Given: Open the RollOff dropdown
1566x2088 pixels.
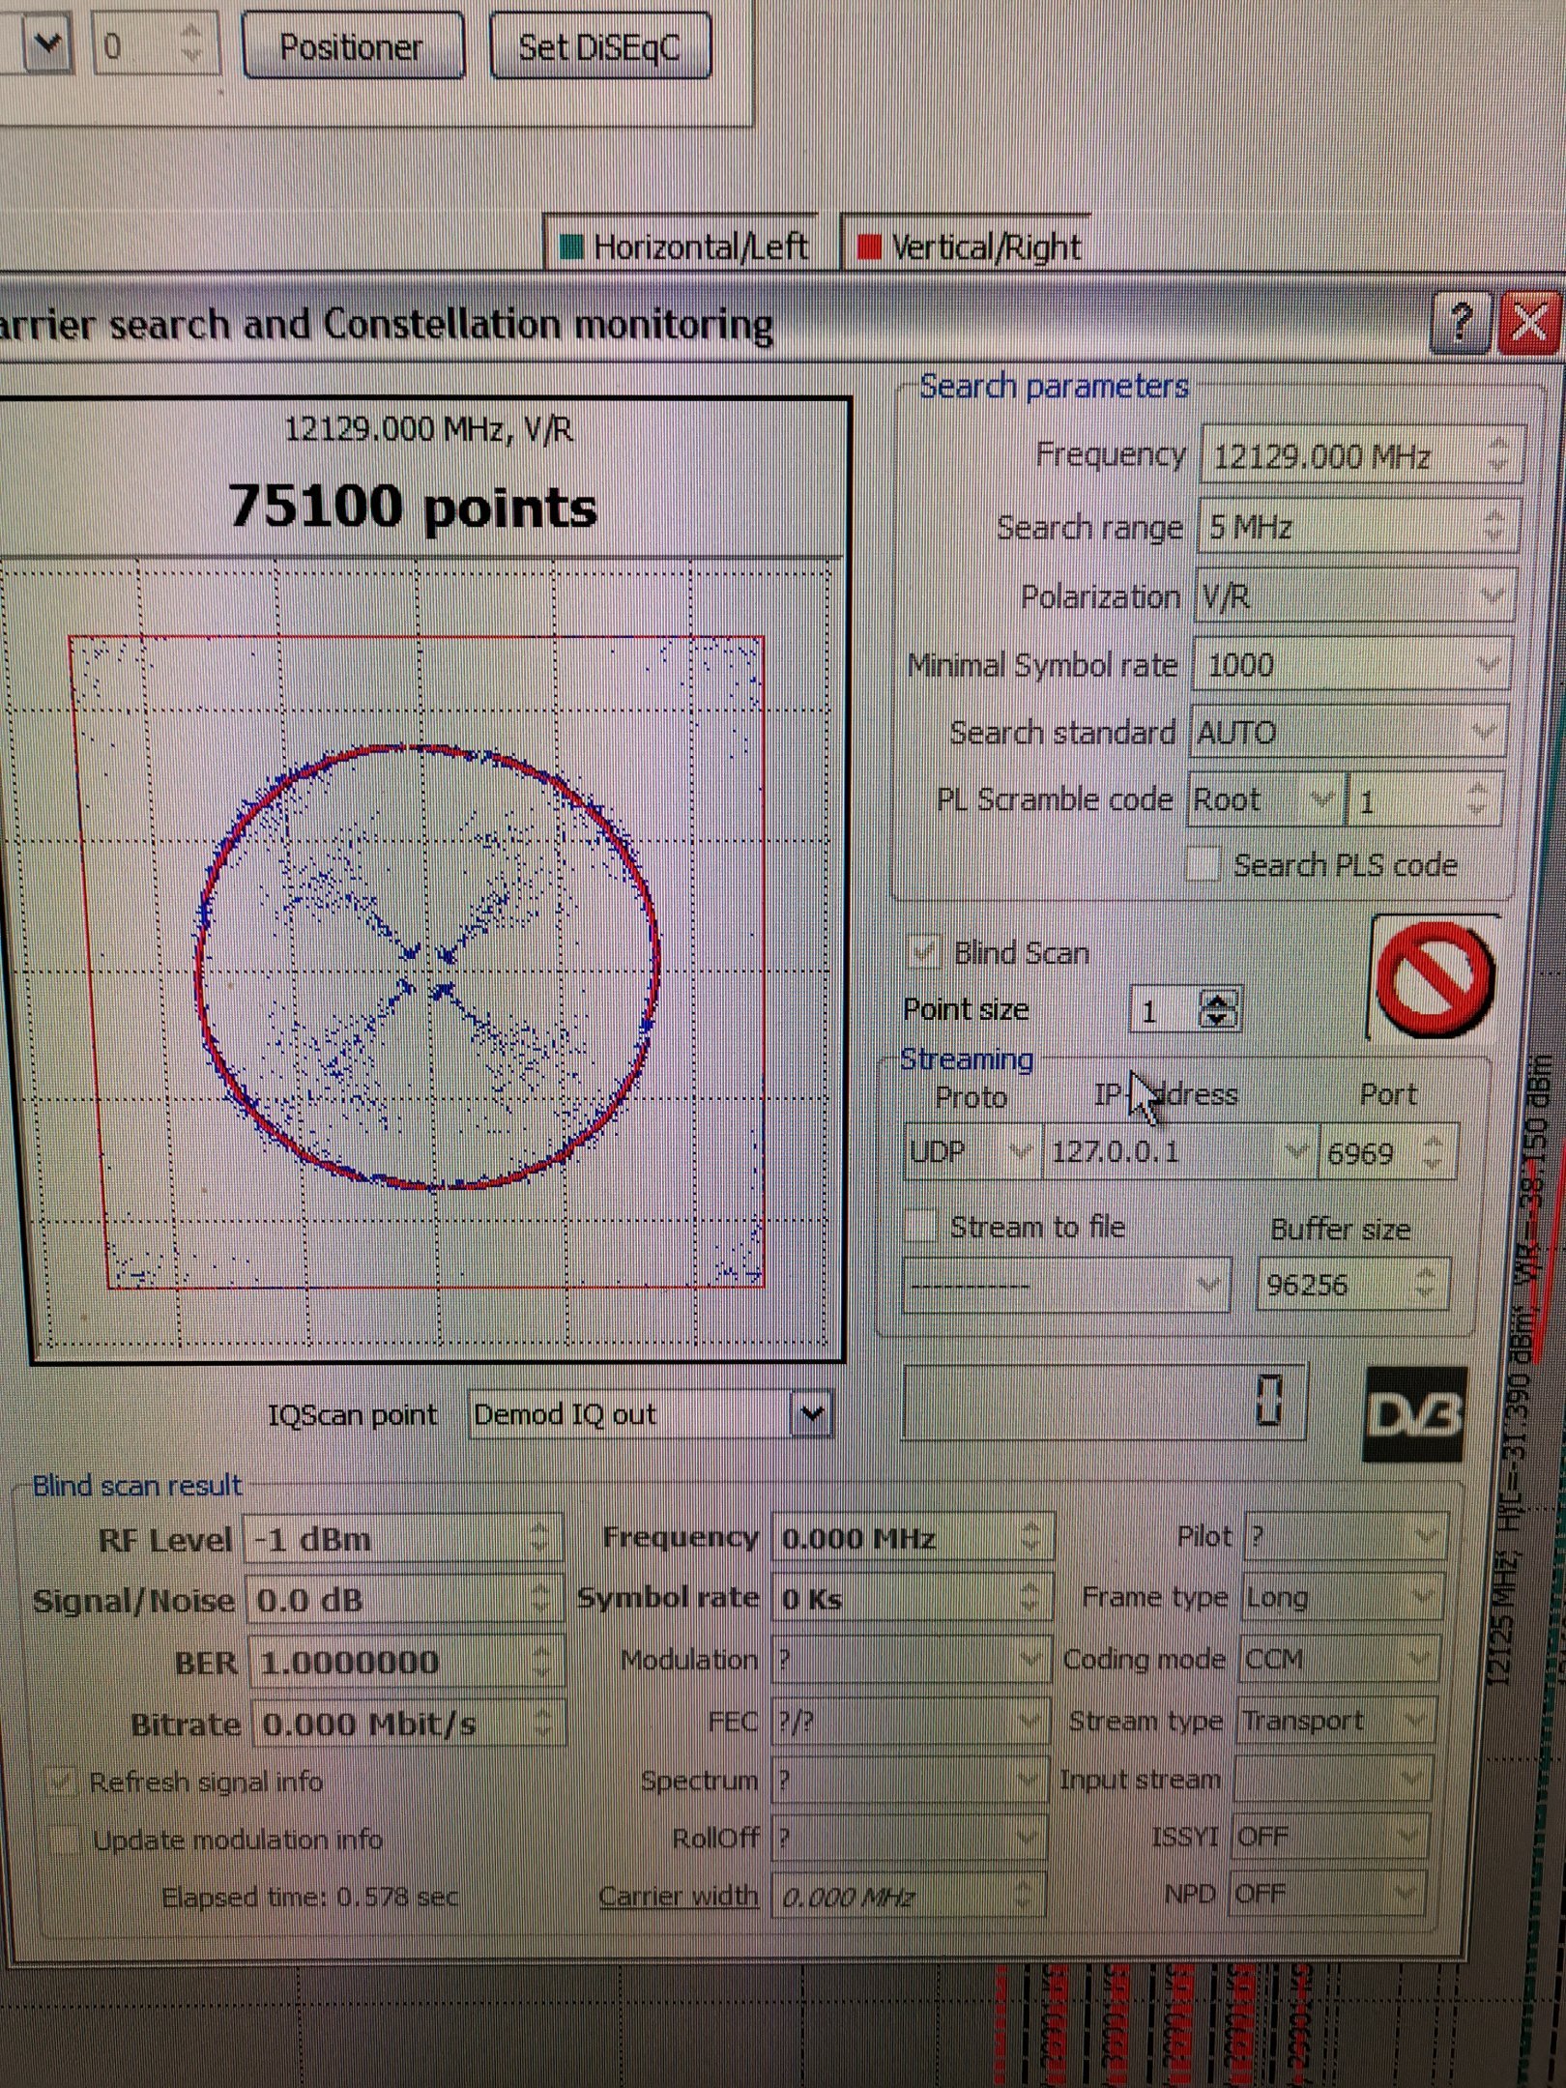Looking at the screenshot, I should click(x=909, y=1837).
